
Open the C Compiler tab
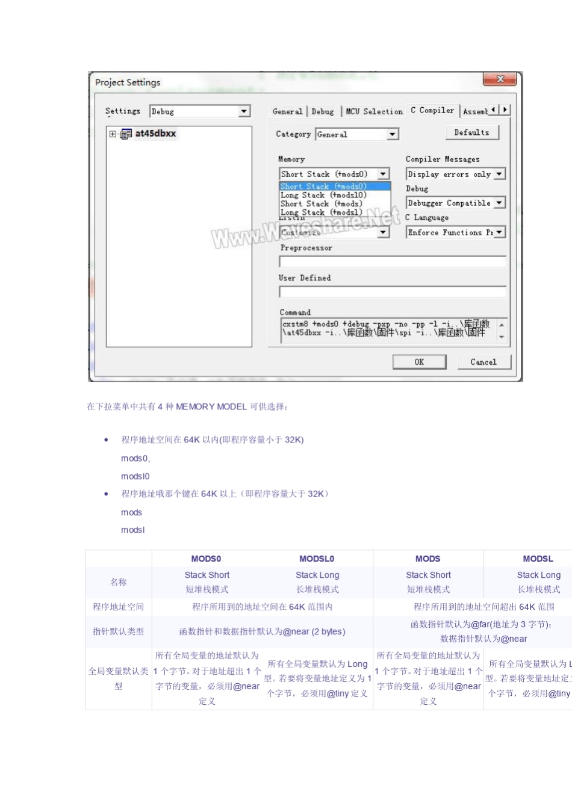[432, 110]
